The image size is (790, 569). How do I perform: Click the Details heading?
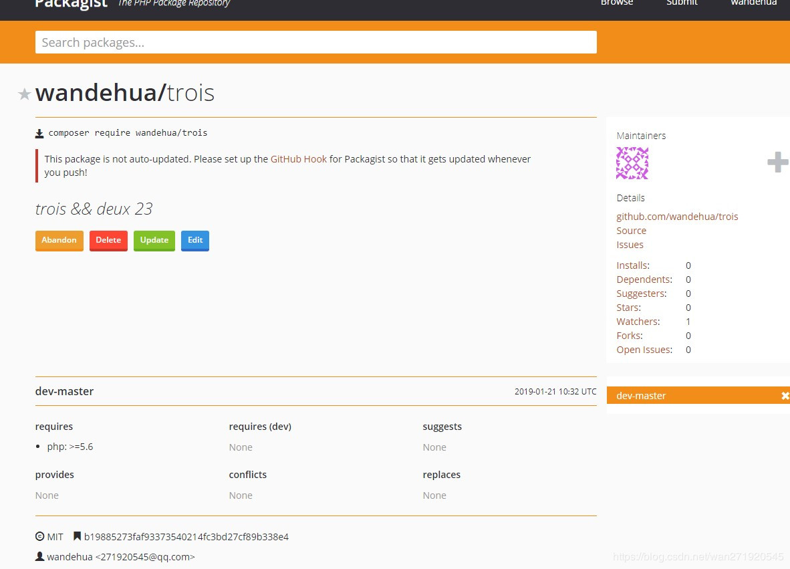click(630, 198)
